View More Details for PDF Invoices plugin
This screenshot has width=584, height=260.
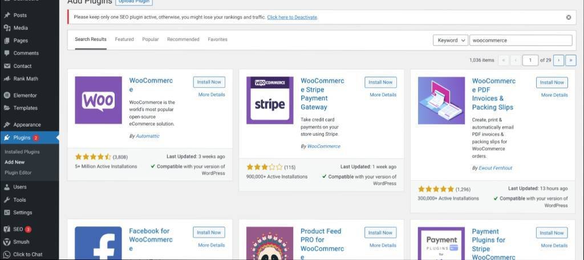(x=554, y=95)
